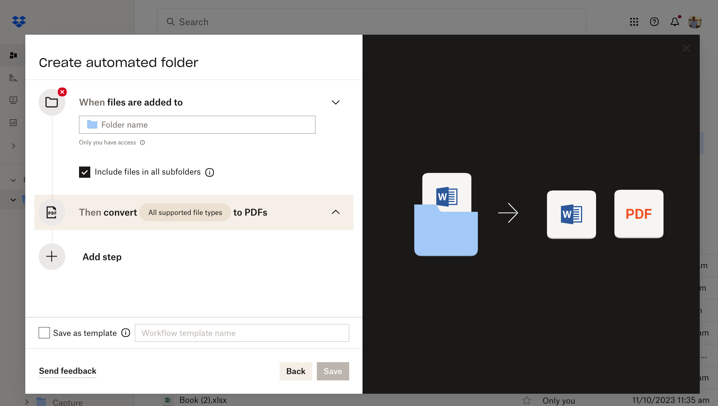
Task: Uncheck Include files in all subfolders
Action: click(85, 172)
